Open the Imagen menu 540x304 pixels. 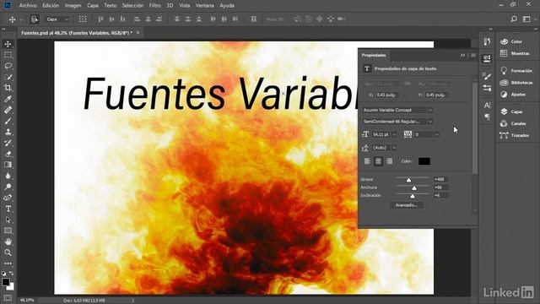[x=73, y=6]
